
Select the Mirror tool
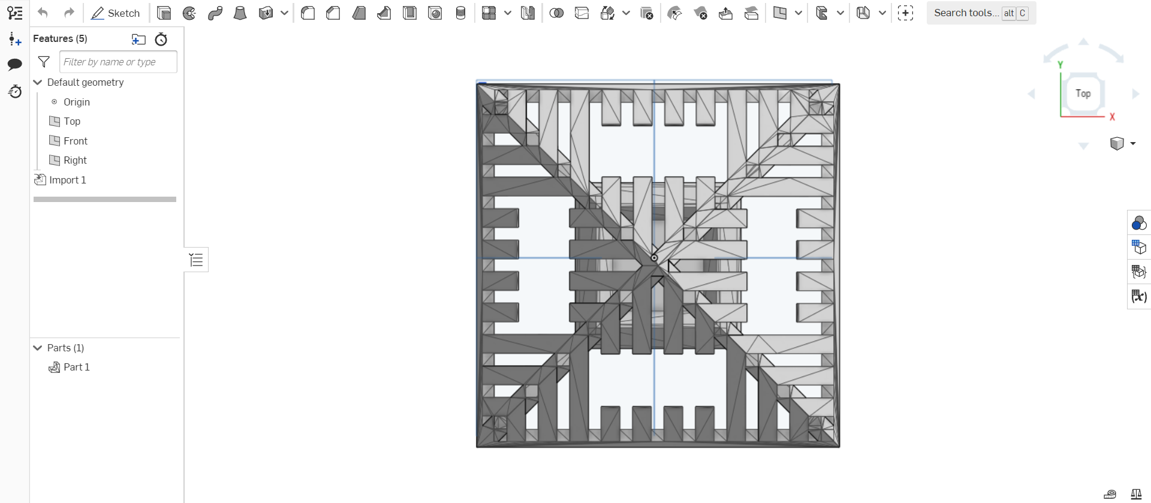coord(528,13)
